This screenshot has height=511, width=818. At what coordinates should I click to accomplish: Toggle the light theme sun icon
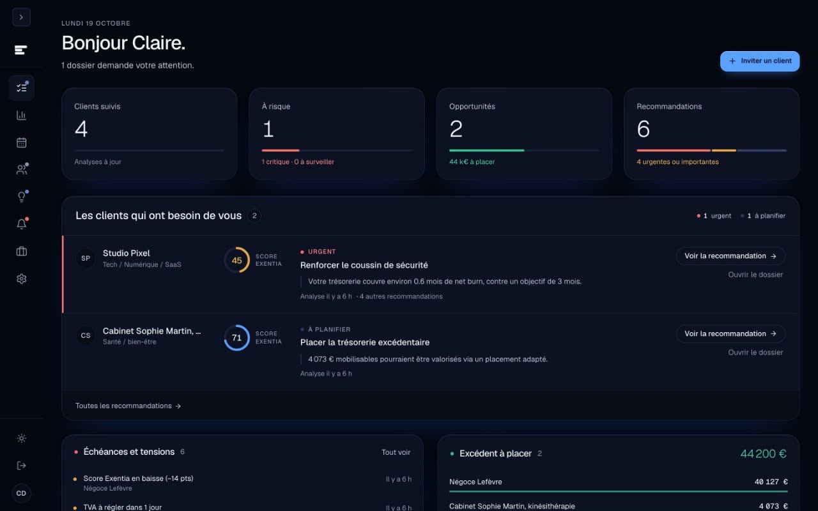[21, 438]
